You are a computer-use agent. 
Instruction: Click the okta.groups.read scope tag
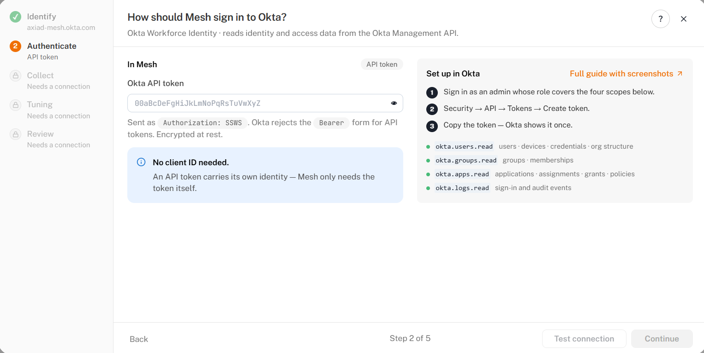click(x=466, y=160)
